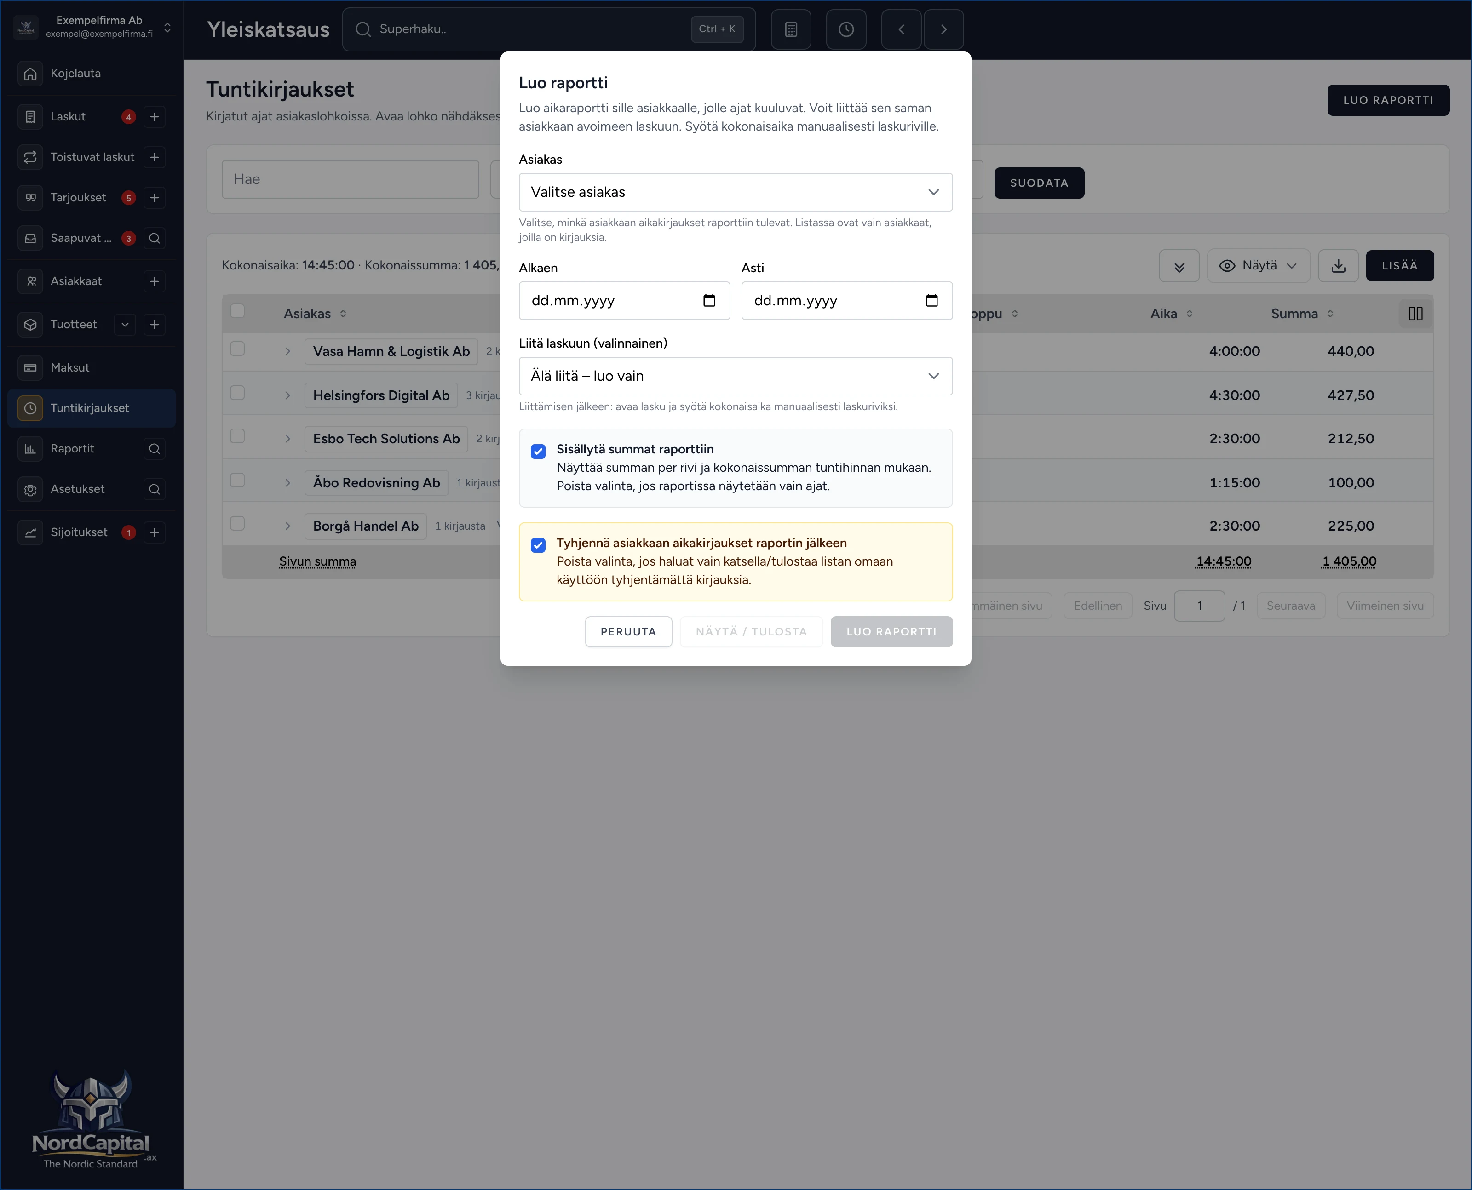This screenshot has width=1472, height=1190.
Task: Open the column layout icon in table header
Action: click(1415, 313)
